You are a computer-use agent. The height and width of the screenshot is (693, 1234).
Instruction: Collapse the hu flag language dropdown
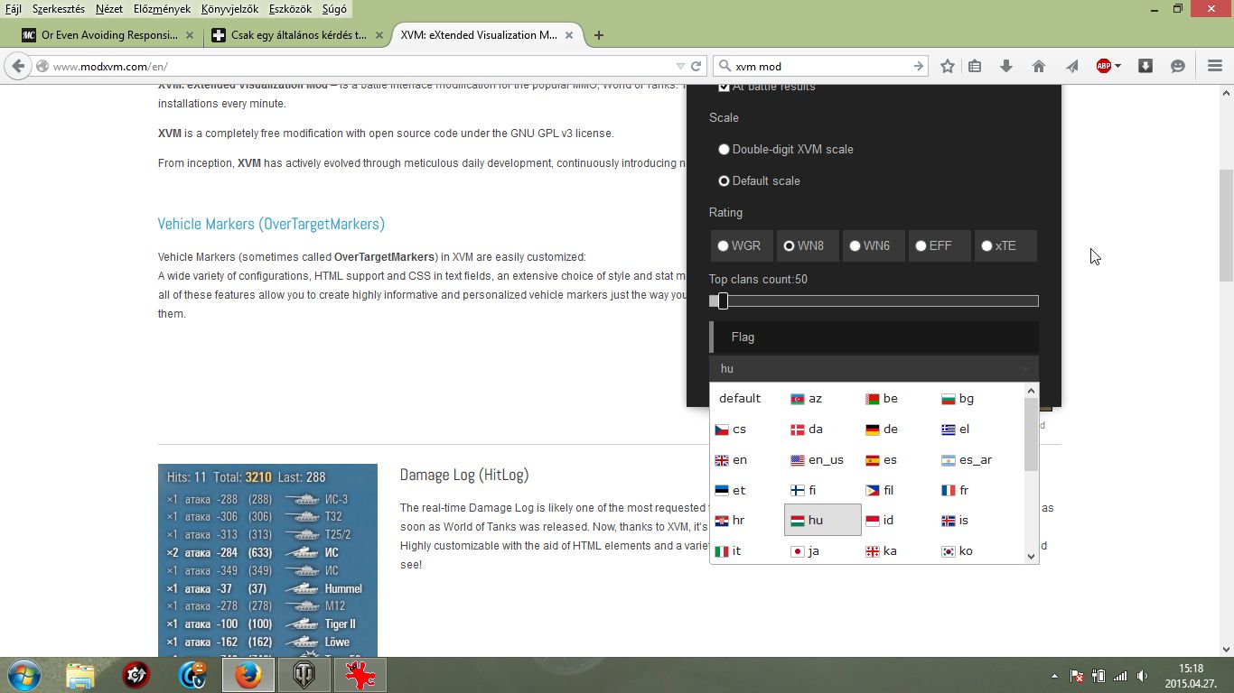coord(874,368)
